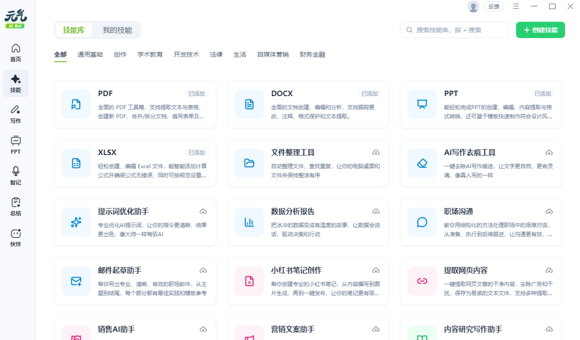
Task: Select the 开发技术 category tab
Action: (186, 55)
